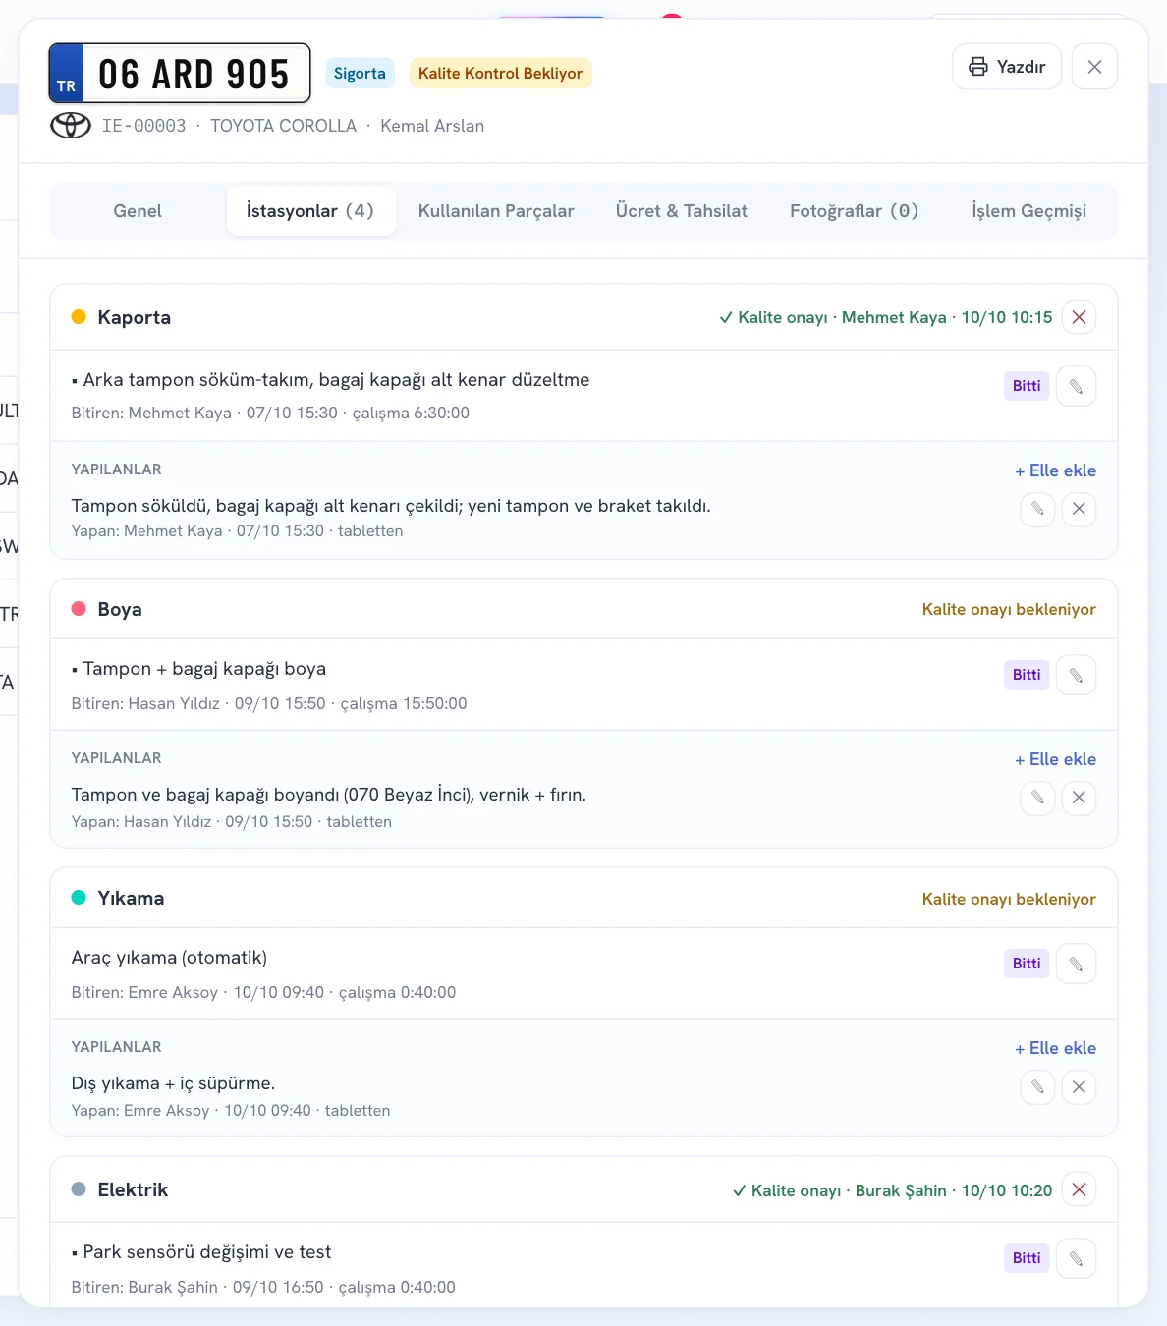
Task: Open the Ücret & Tahsilat tab
Action: tap(682, 211)
